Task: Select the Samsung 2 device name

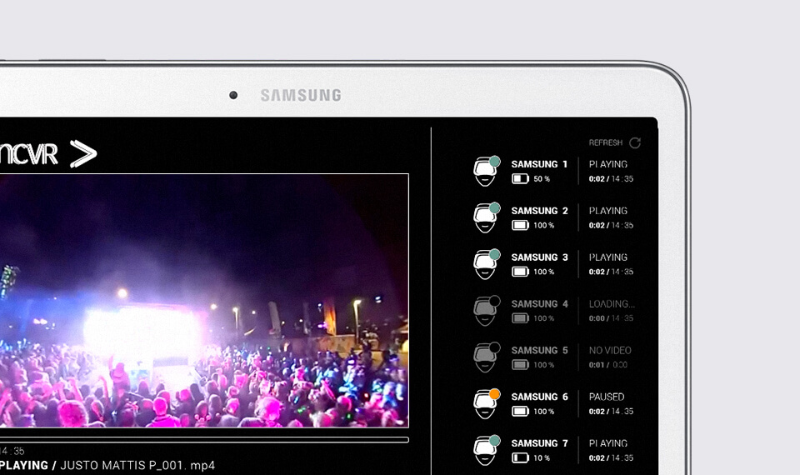Action: coord(539,211)
